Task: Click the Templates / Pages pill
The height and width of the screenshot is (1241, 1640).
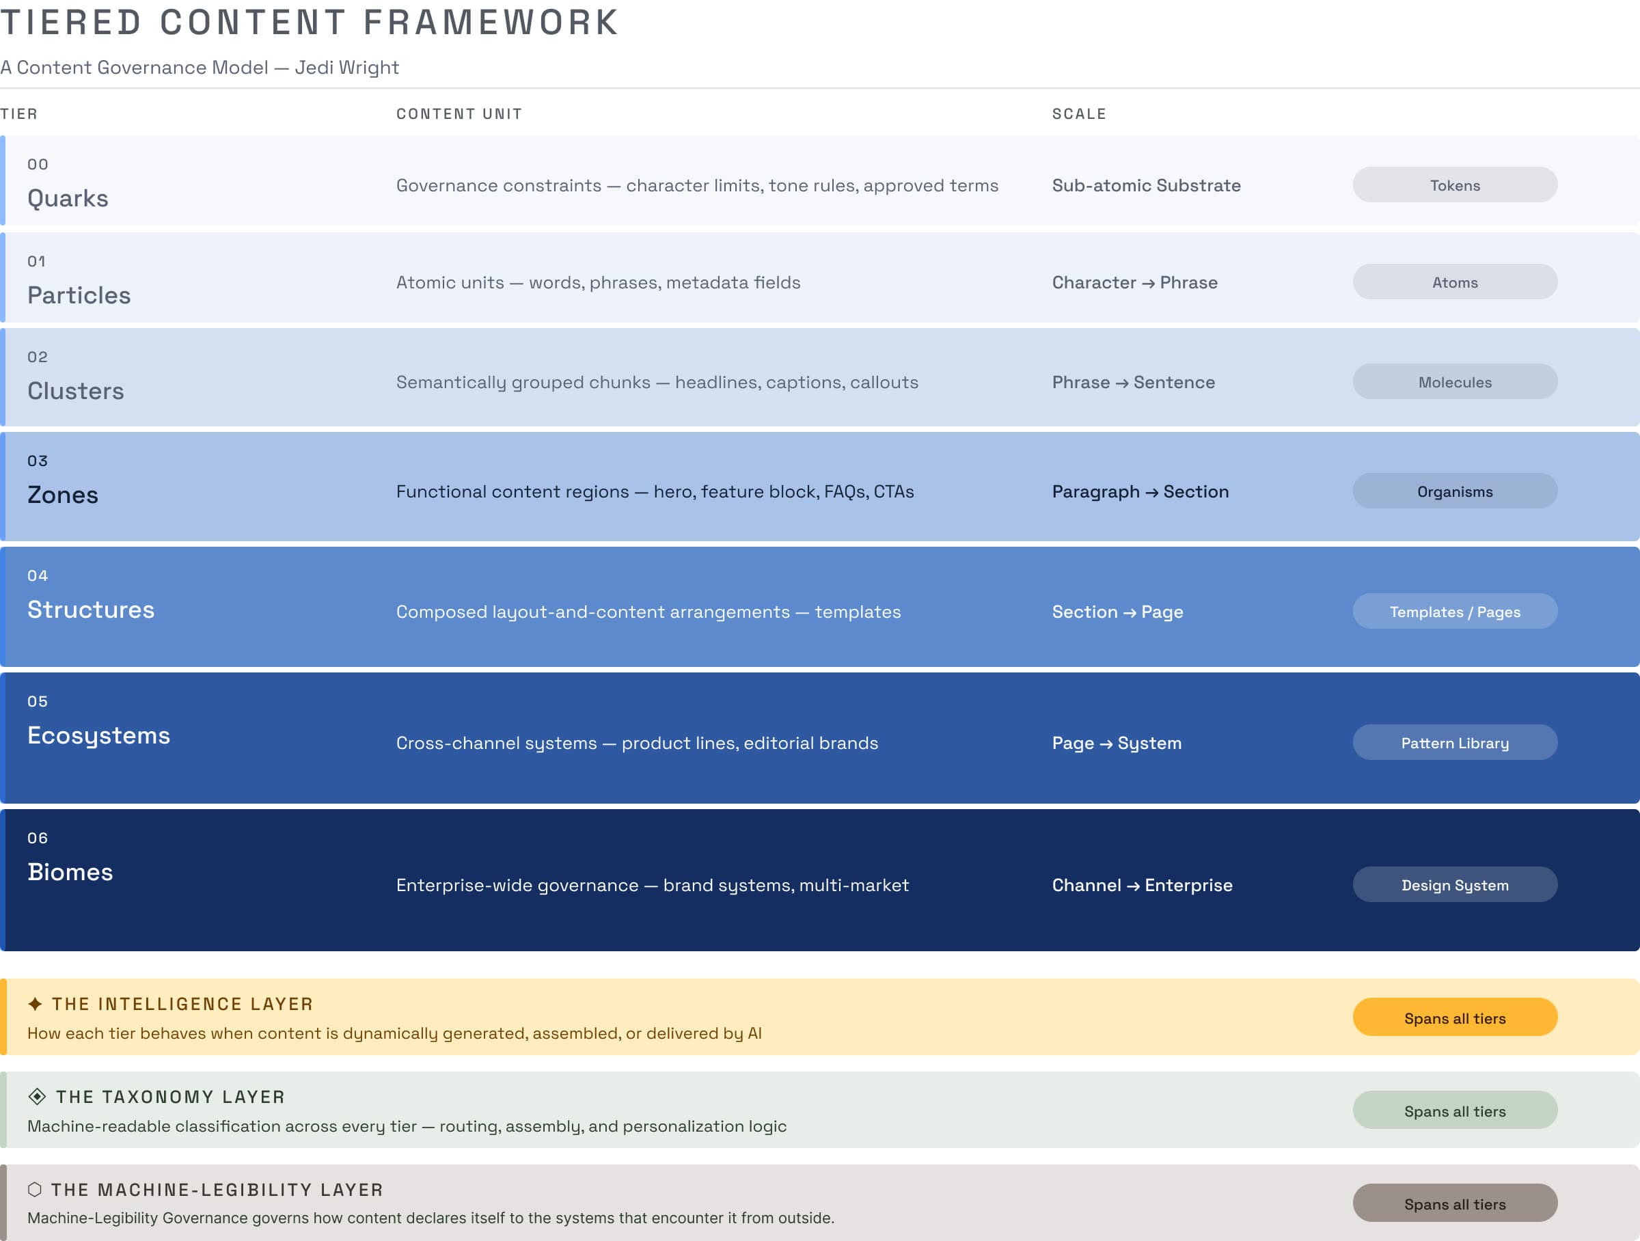Action: [1455, 611]
